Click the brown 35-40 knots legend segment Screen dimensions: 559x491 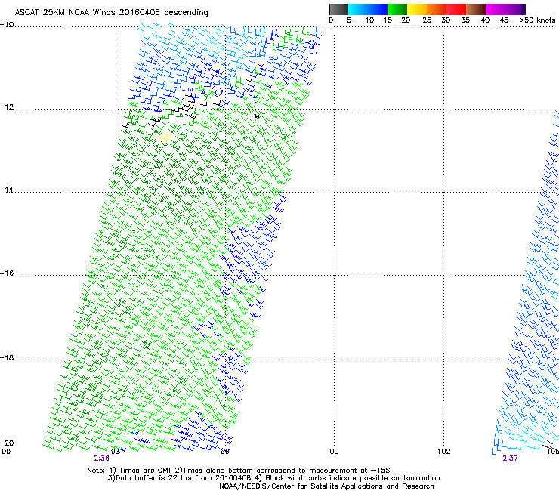476,9
